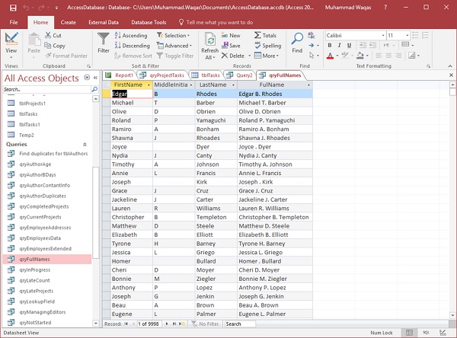Sort the column Ascending
Viewport: 457px width, 338px height.
130,35
